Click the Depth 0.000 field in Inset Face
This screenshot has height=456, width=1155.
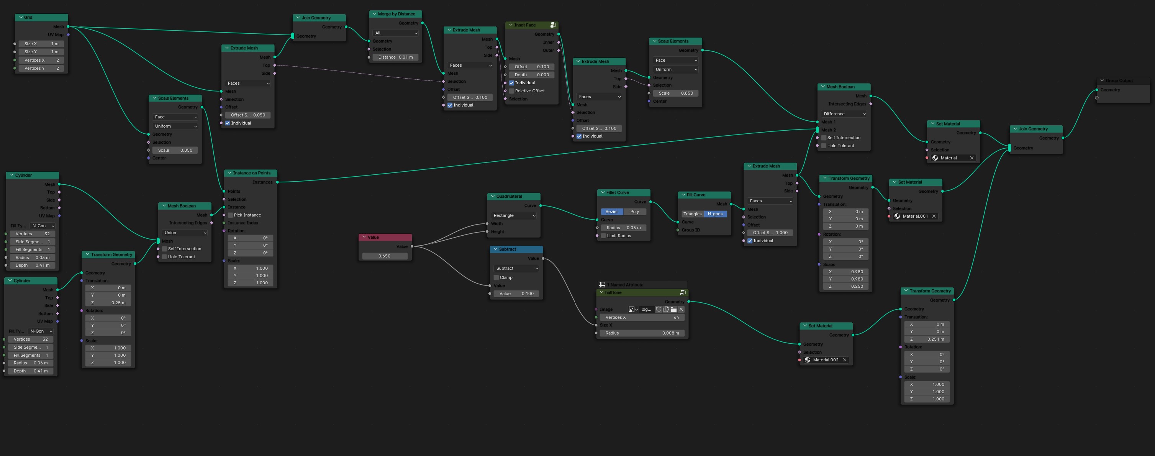pos(532,75)
